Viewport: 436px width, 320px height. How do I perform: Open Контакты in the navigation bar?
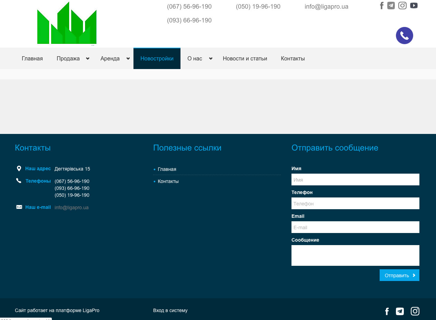click(x=293, y=59)
